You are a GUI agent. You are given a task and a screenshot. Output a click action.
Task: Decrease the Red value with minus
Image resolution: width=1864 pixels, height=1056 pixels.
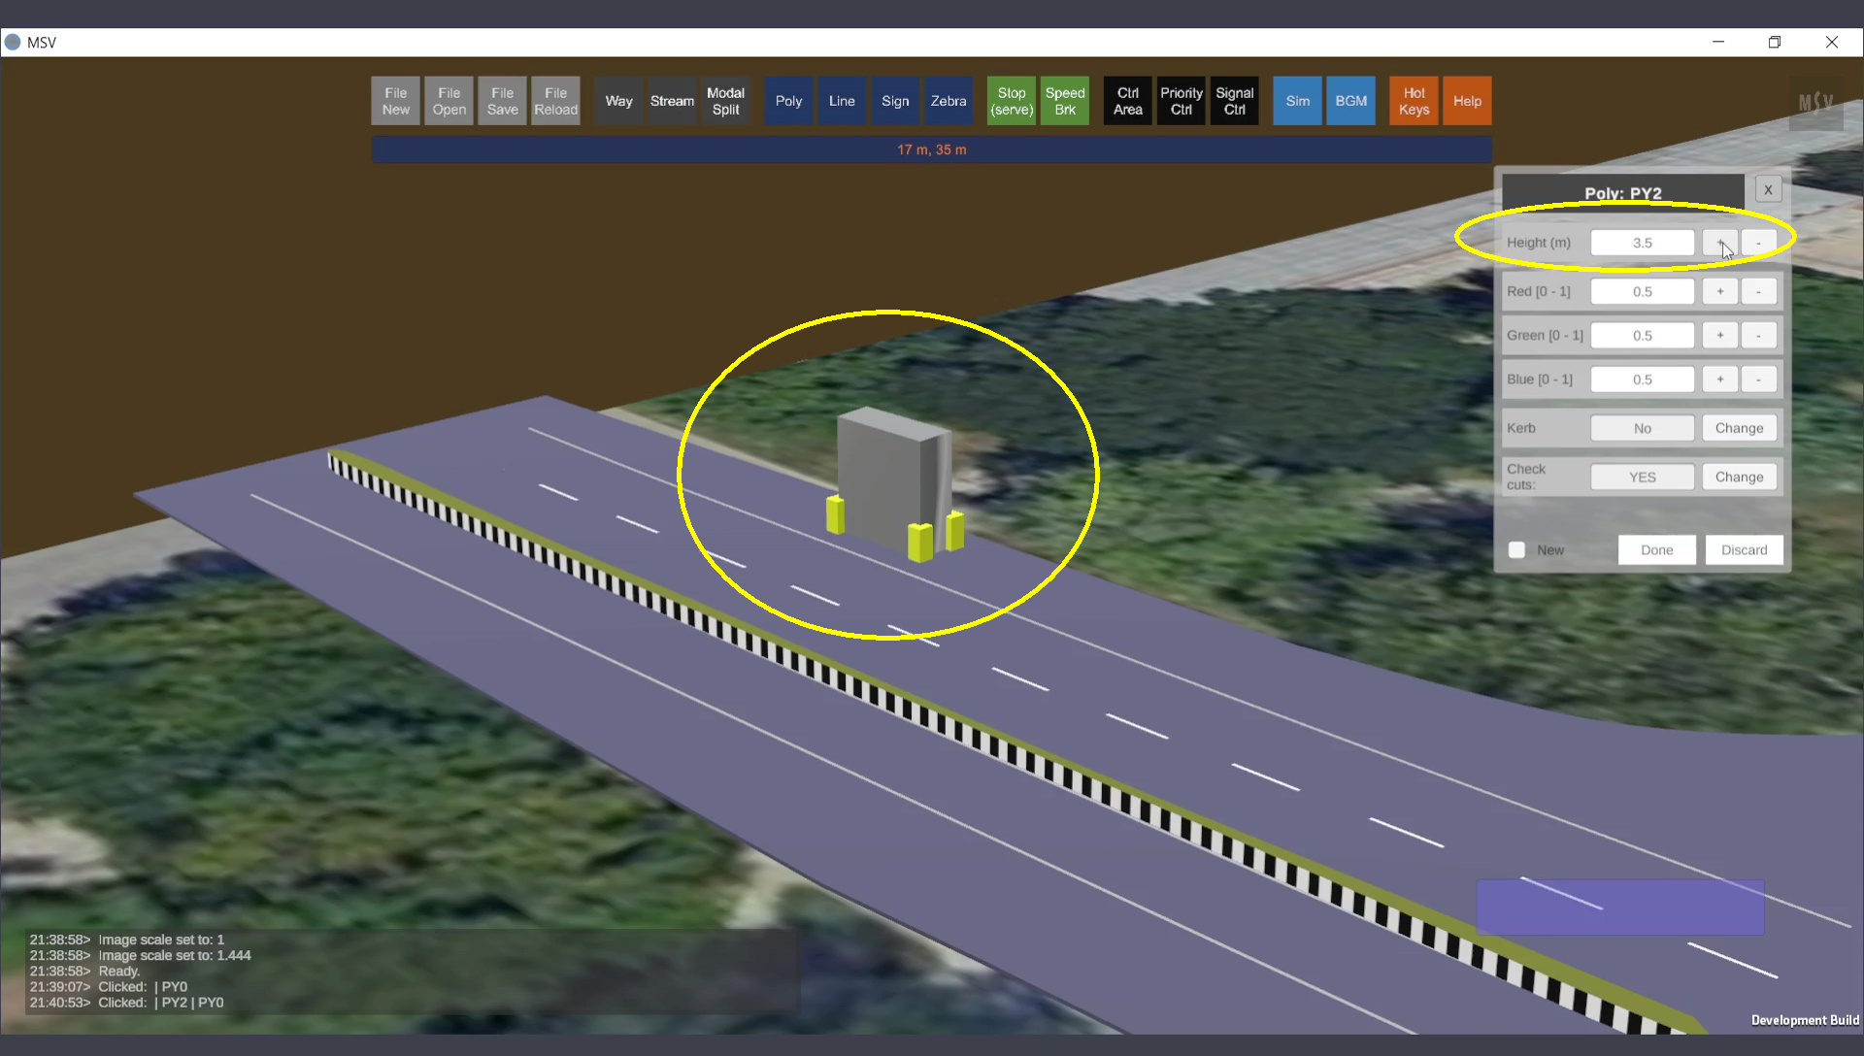(1758, 291)
